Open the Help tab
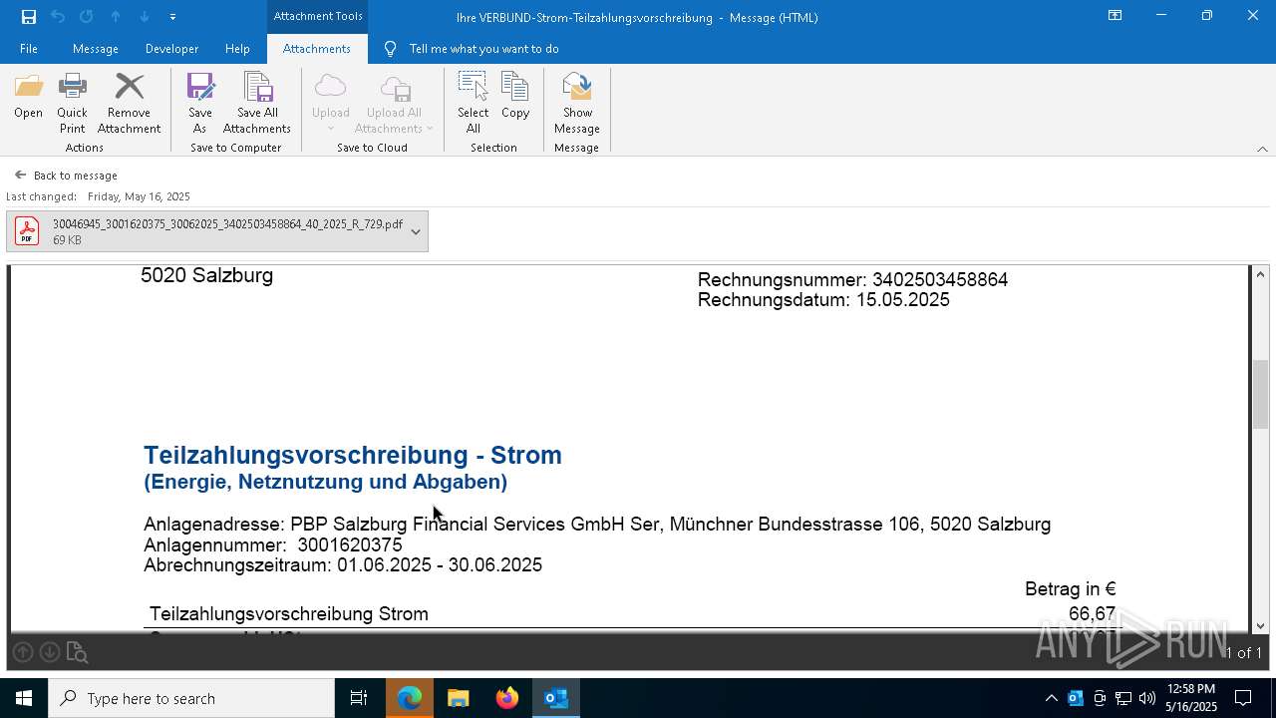 (x=237, y=49)
